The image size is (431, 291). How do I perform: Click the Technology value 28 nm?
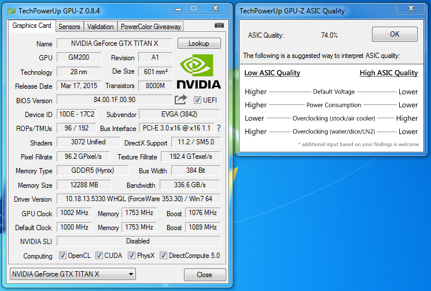pyautogui.click(x=79, y=72)
